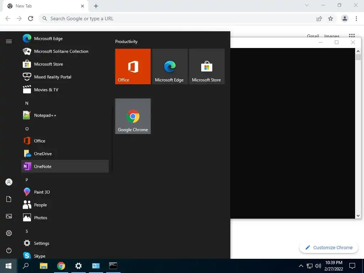
Task: Click the Power button in Start sidebar
Action: point(9,250)
